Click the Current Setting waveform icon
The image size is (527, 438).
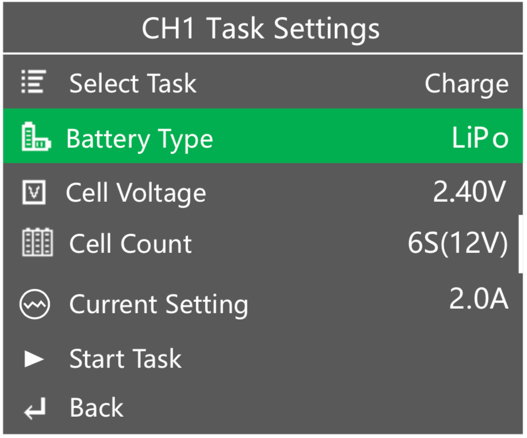[x=35, y=305]
